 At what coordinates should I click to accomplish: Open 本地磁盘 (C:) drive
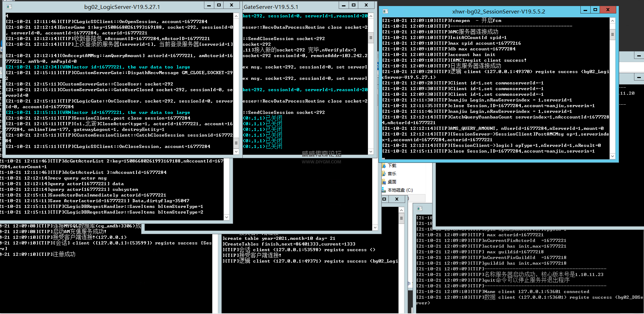pyautogui.click(x=400, y=190)
